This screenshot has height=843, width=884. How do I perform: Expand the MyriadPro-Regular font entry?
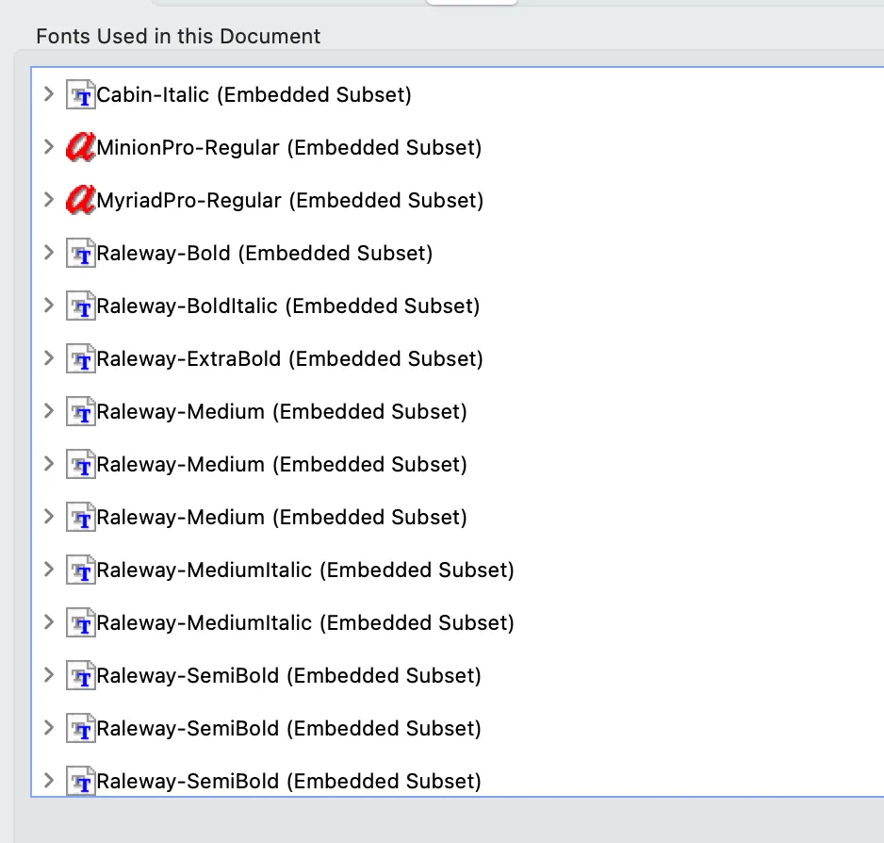click(x=49, y=200)
